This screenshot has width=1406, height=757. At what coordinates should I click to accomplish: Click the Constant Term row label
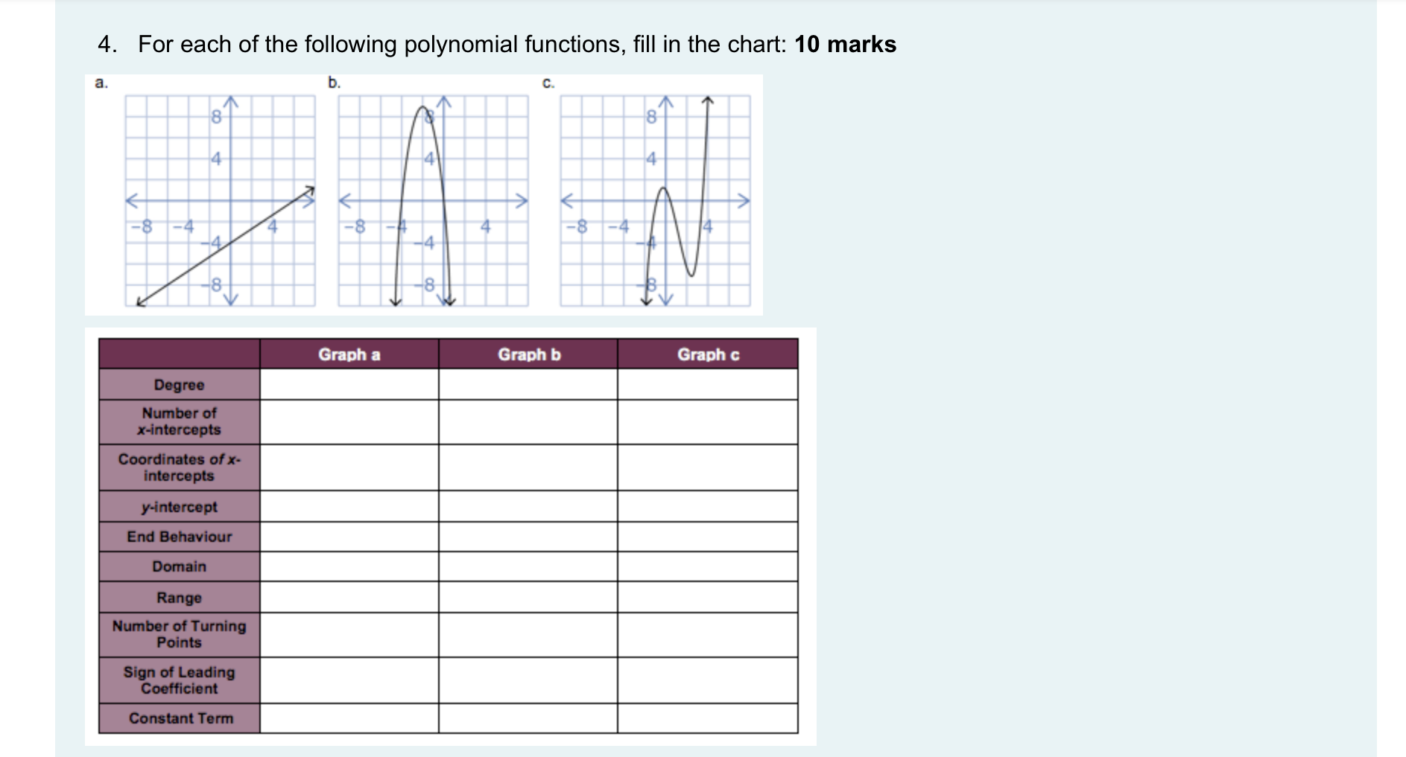coord(179,718)
